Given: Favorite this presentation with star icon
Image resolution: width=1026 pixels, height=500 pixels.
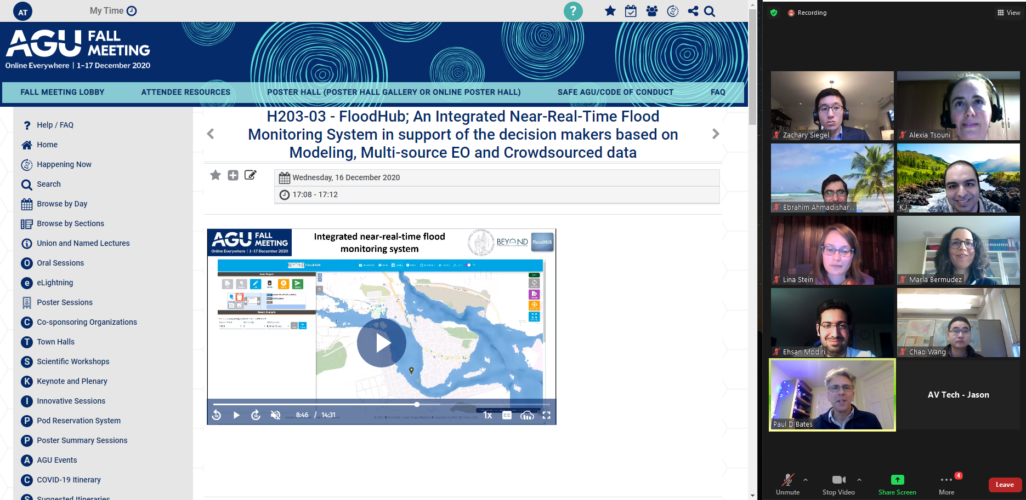Looking at the screenshot, I should (216, 175).
